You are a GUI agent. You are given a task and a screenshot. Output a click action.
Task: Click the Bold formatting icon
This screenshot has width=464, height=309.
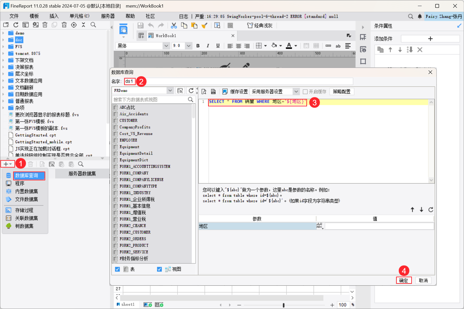point(198,46)
